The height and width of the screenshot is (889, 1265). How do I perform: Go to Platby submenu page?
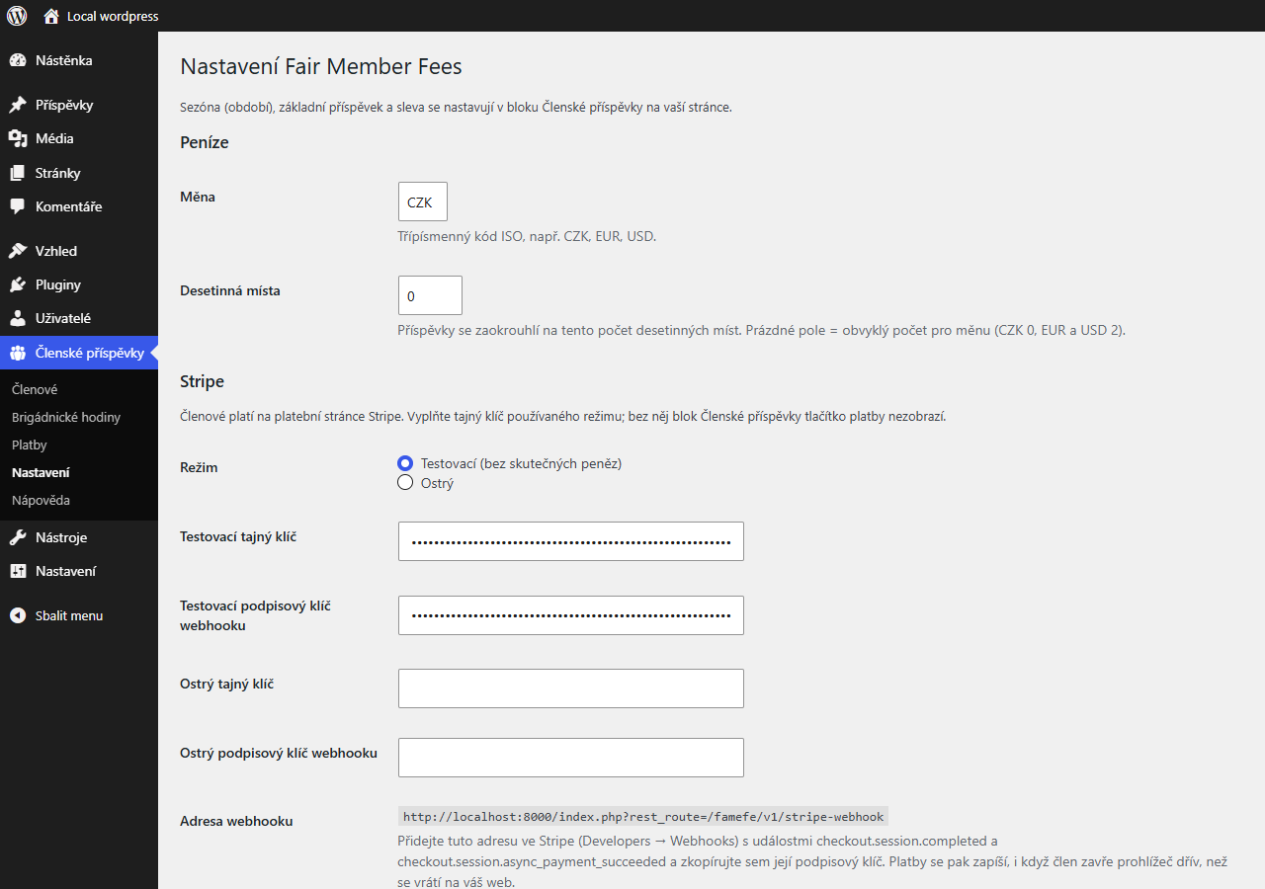pos(30,444)
